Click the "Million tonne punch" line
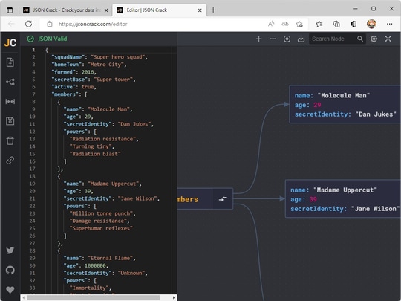 pos(102,213)
